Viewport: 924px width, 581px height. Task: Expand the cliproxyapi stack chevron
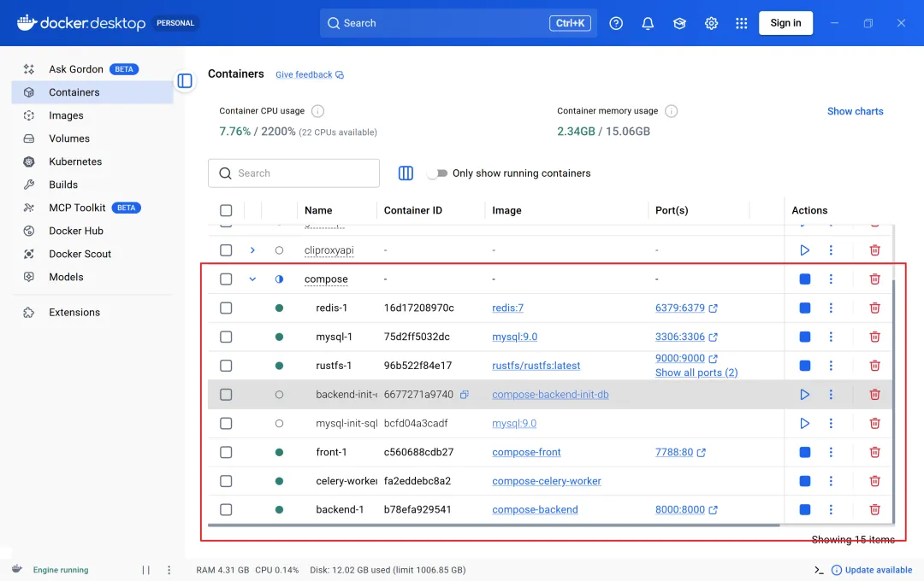tap(252, 250)
